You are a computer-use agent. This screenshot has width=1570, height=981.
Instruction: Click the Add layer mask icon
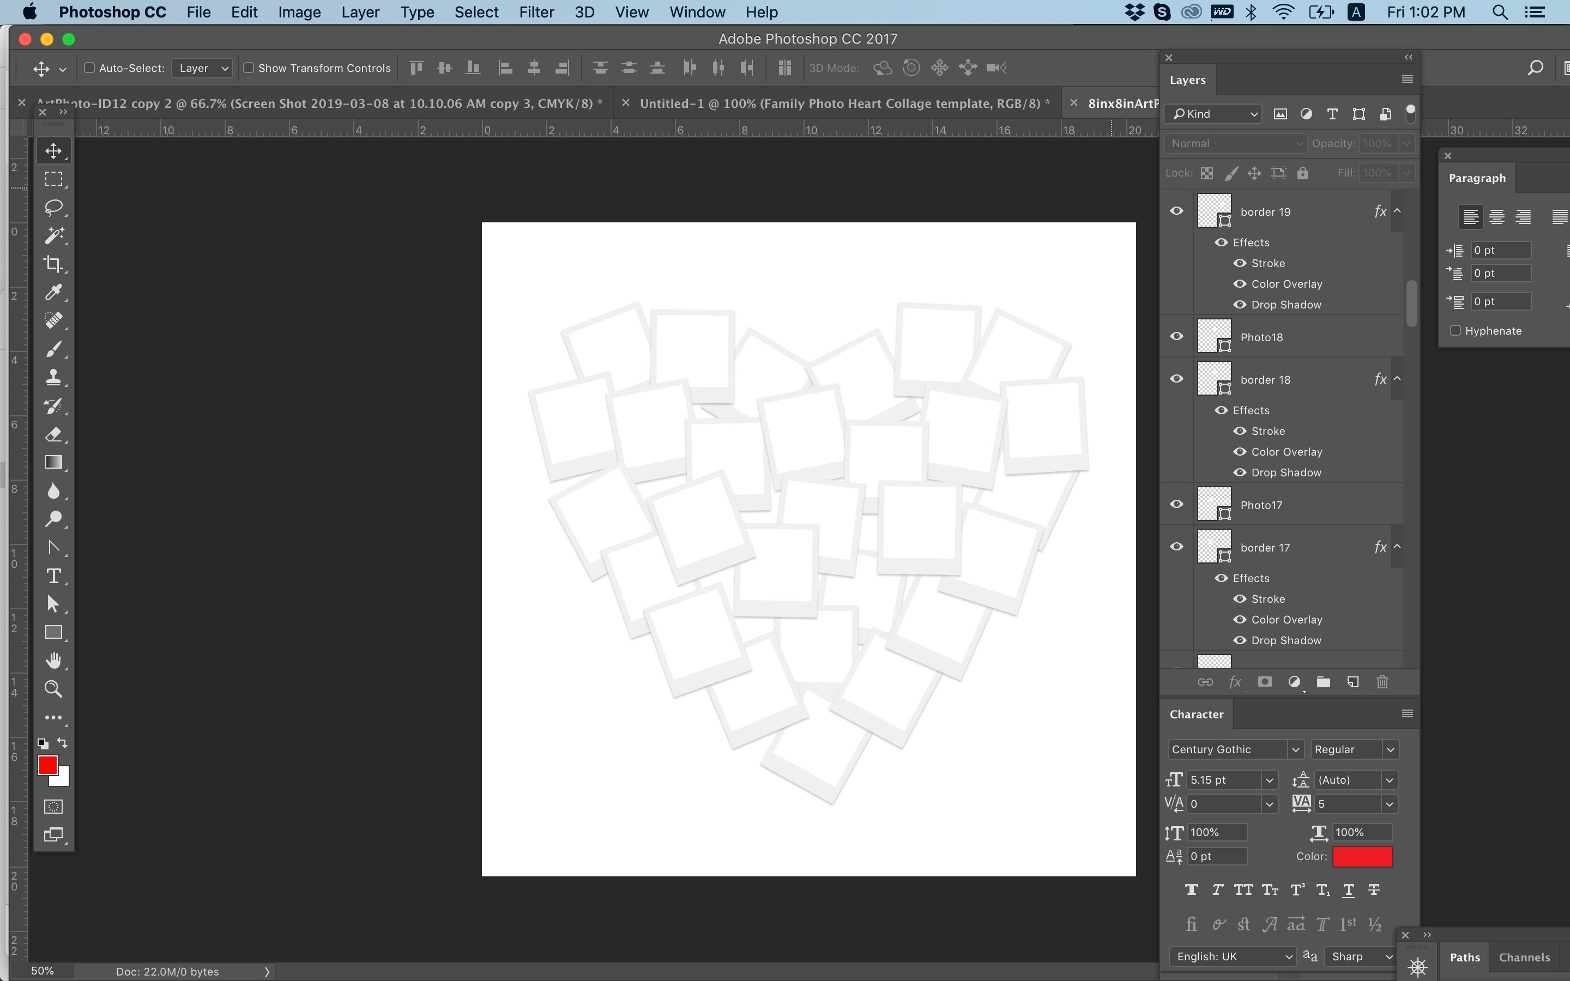tap(1265, 682)
